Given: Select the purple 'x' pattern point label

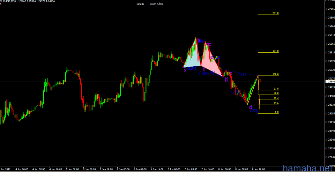Looking at the screenshot, I should tap(185, 70).
